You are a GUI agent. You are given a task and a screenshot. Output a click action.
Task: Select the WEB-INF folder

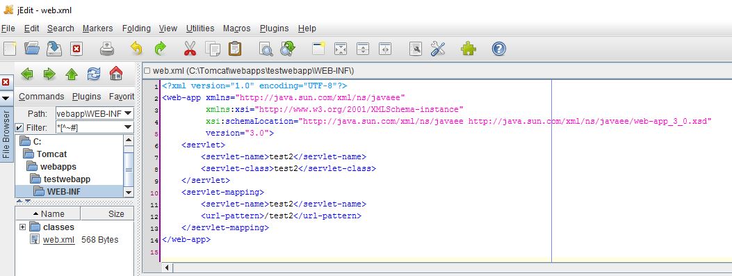coord(70,191)
